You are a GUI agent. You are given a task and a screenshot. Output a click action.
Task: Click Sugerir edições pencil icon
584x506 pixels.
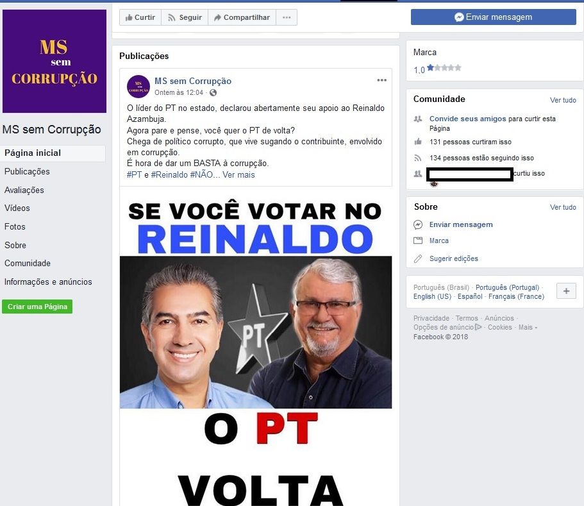[418, 258]
